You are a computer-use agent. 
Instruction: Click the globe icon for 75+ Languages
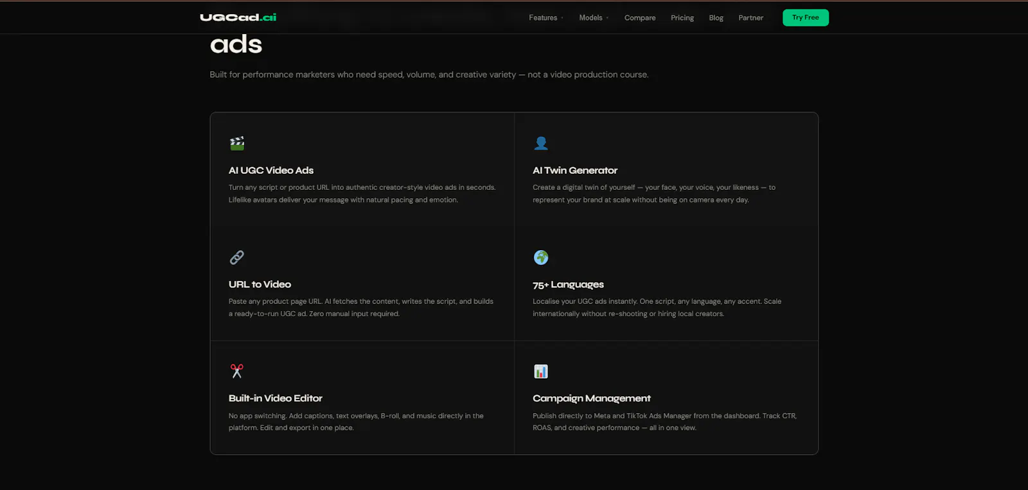541,257
